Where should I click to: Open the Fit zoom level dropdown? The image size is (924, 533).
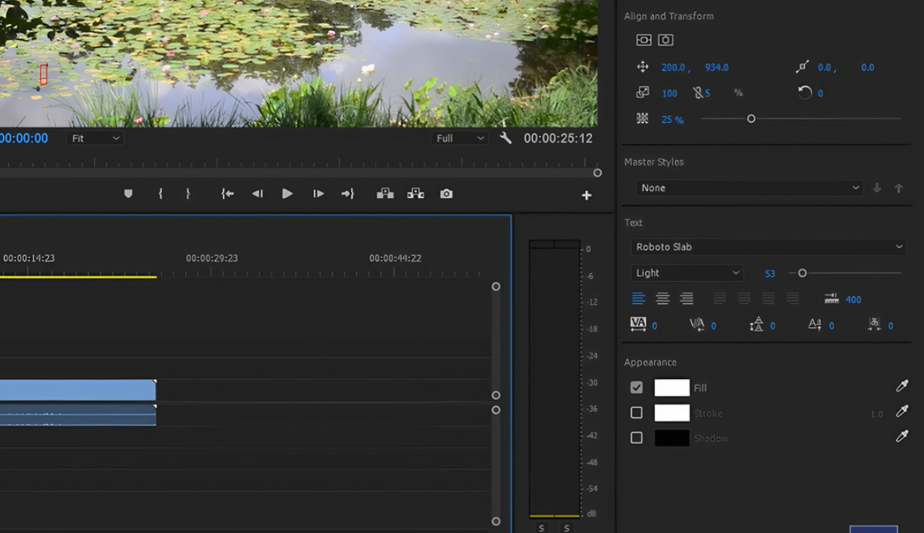[x=96, y=138]
